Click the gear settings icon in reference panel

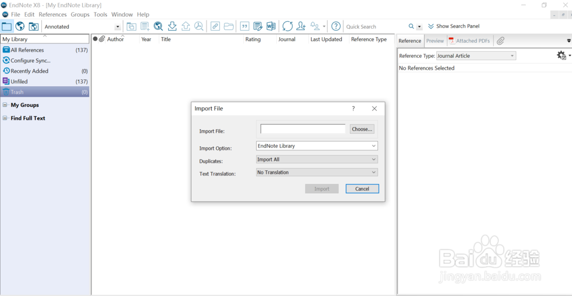click(561, 55)
